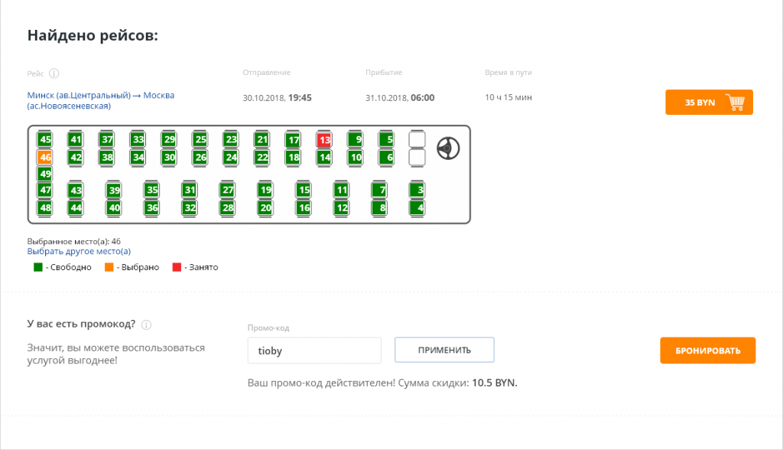Click the departure time 19:45
783x450 pixels.
300,98
